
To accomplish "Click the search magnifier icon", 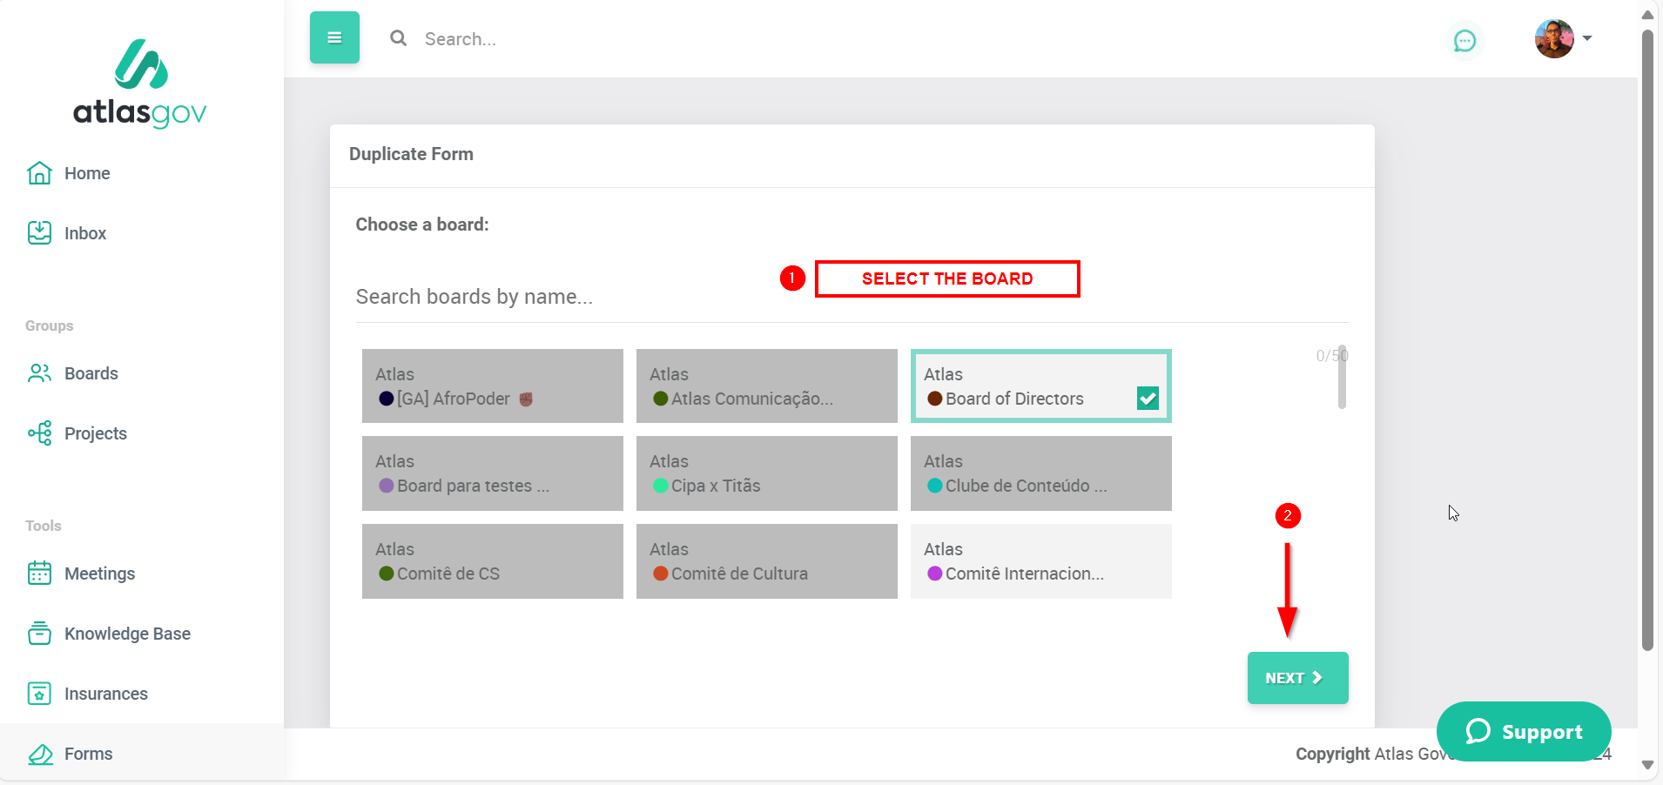I will tap(399, 38).
